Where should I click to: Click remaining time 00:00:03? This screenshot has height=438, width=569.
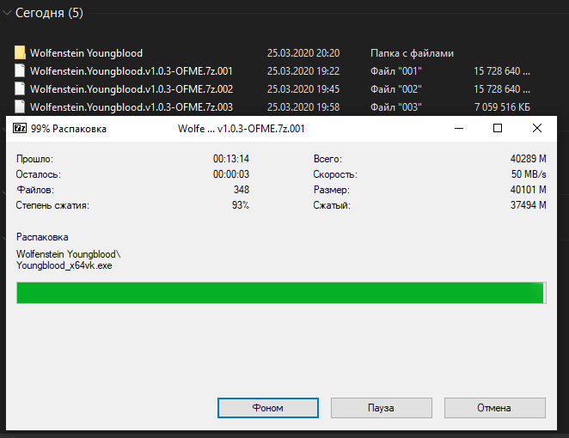tap(231, 174)
